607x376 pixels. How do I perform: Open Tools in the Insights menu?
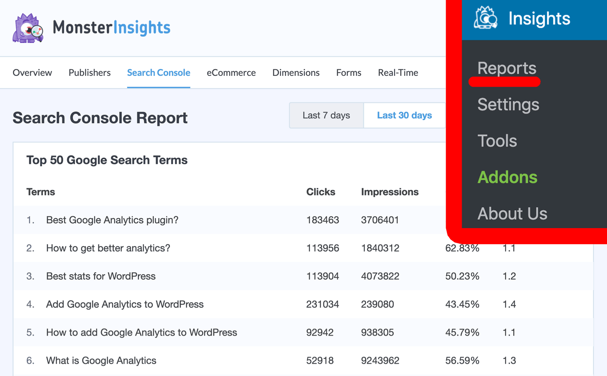(x=497, y=141)
